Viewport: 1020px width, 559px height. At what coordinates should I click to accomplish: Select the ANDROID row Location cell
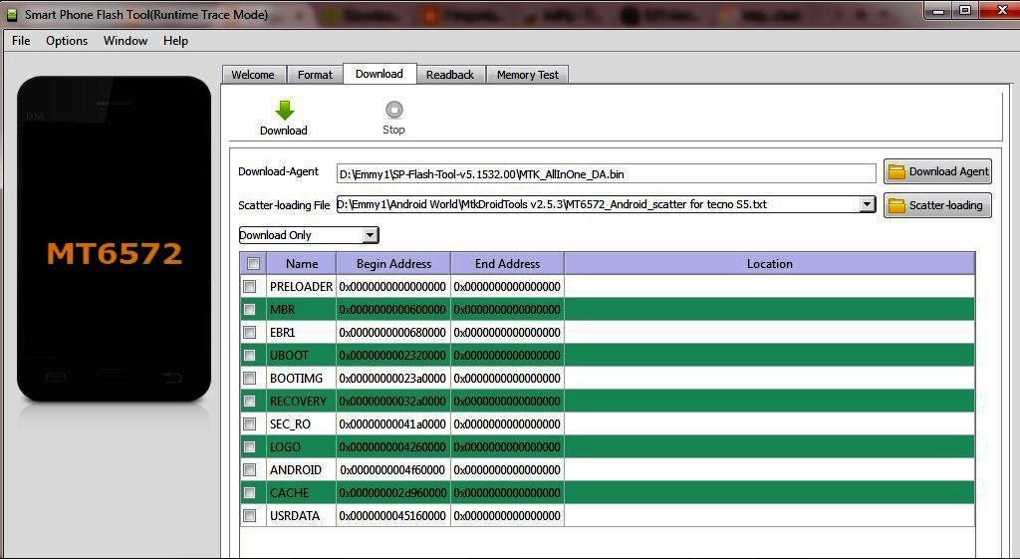[x=769, y=470]
